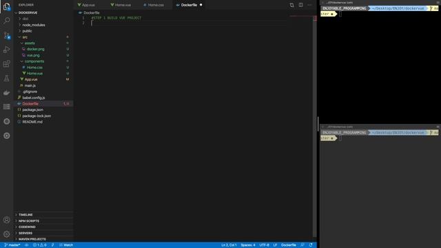Click the errors and warnings indicator
This screenshot has width=441, height=248.
[x=40, y=245]
